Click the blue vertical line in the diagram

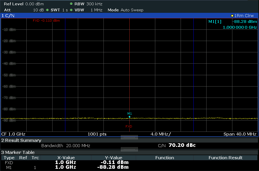(x=193, y=75)
